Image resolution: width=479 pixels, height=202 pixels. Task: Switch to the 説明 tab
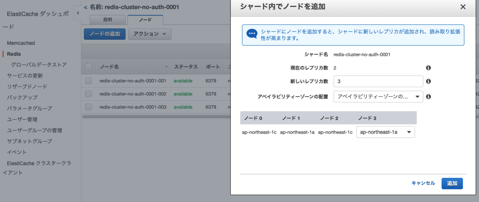pyautogui.click(x=108, y=19)
